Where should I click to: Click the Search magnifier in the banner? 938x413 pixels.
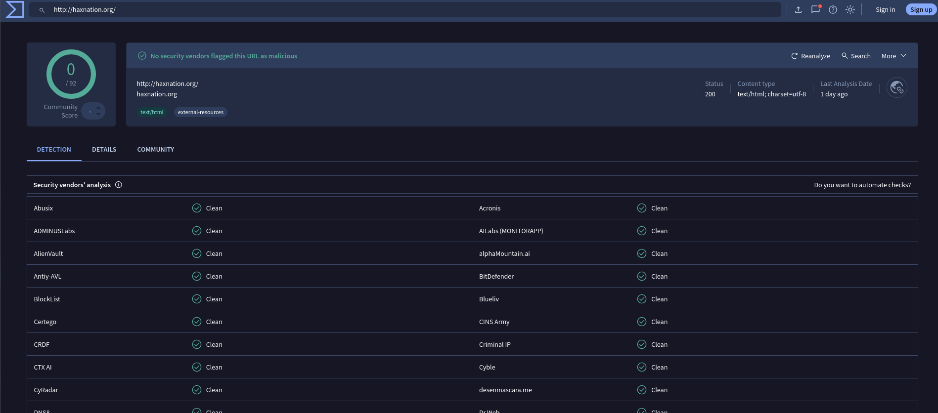point(845,56)
